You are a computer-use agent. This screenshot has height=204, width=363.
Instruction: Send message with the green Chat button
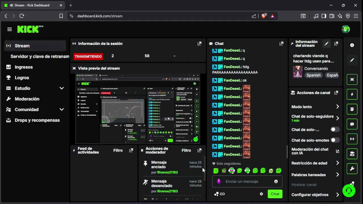click(x=275, y=194)
